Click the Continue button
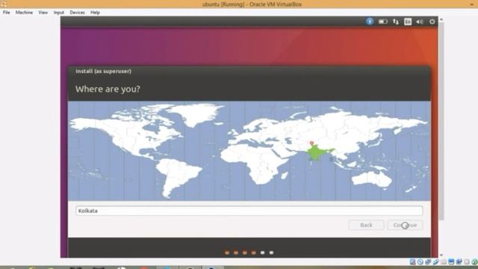 [405, 225]
